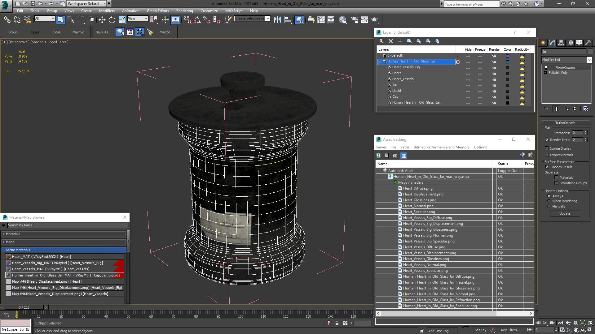Image resolution: width=595 pixels, height=334 pixels.
Task: Refresh Asset Tracking with the refresh icon
Action: click(378, 156)
